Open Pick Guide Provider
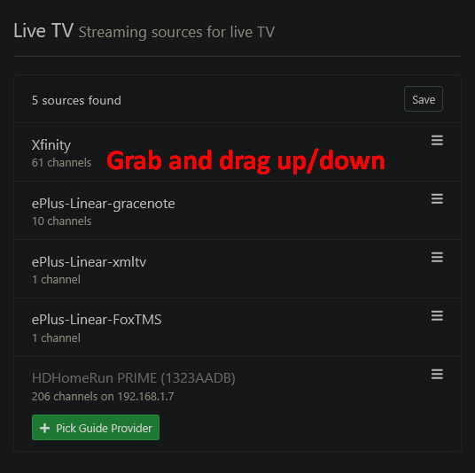The image size is (475, 473). (96, 427)
